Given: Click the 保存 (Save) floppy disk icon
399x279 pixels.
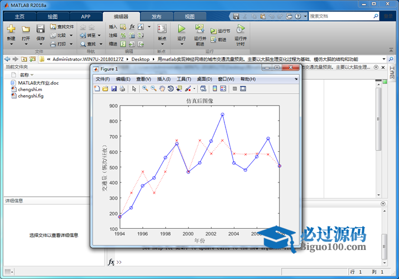Looking at the screenshot, I should pyautogui.click(x=40, y=29).
